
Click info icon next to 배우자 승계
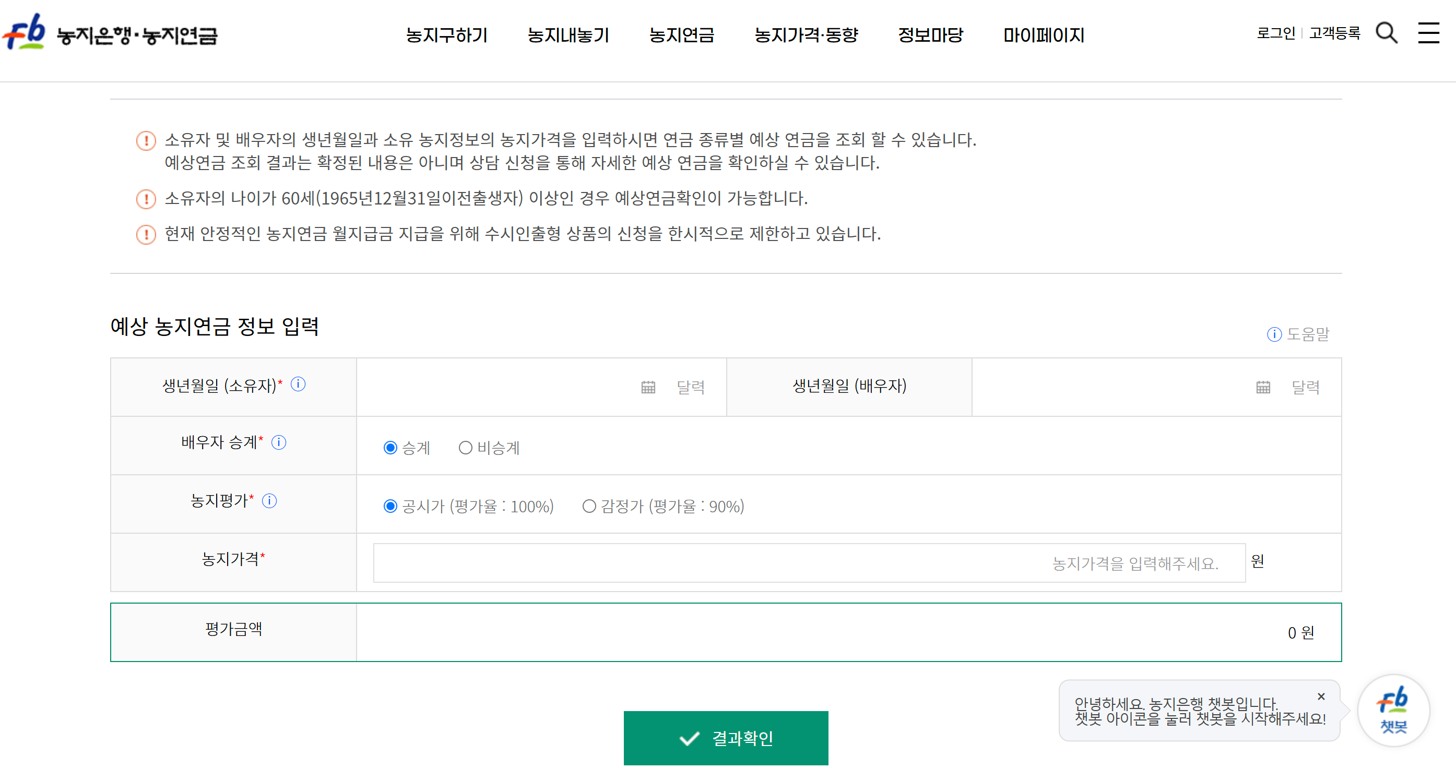click(x=279, y=442)
